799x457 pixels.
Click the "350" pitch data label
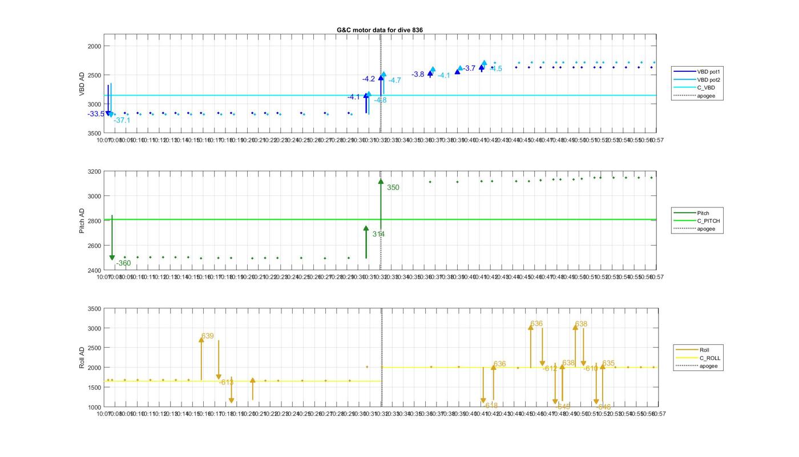point(393,187)
